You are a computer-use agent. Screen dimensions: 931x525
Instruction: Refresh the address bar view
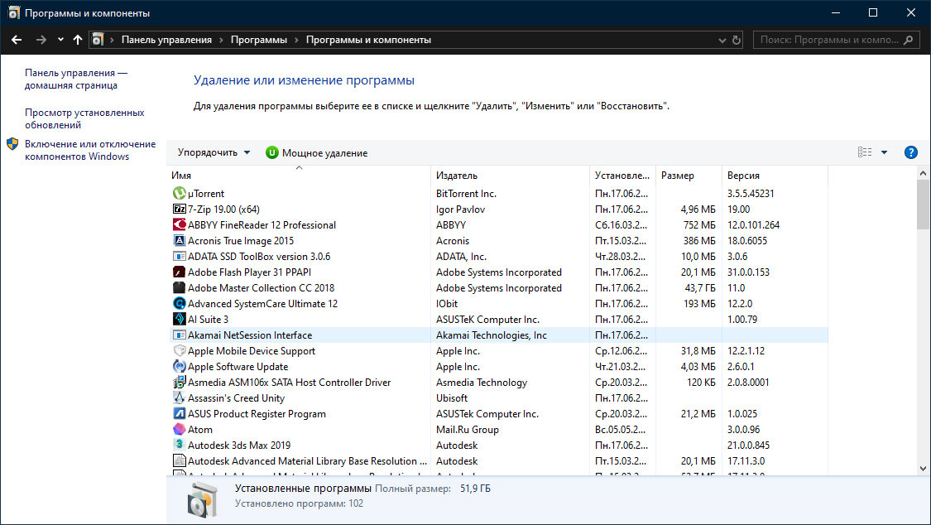(x=737, y=40)
